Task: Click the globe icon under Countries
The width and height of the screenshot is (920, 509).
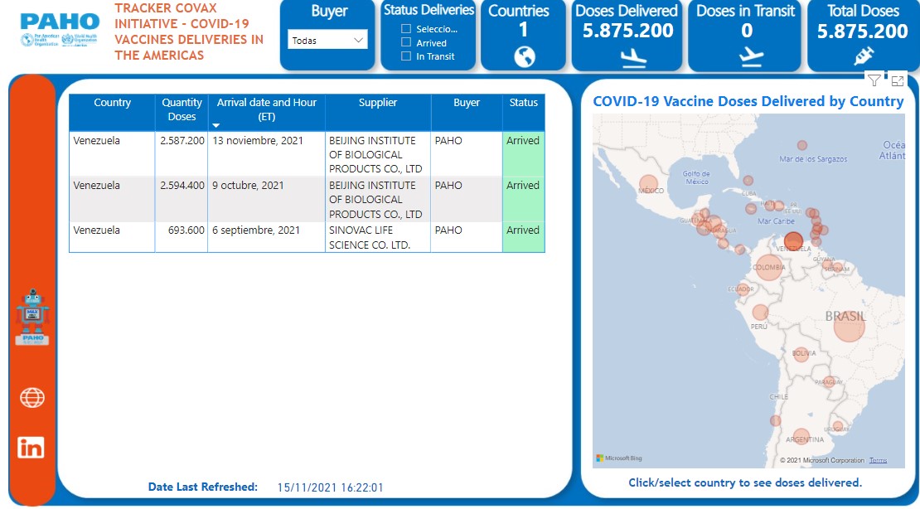Action: 524,56
